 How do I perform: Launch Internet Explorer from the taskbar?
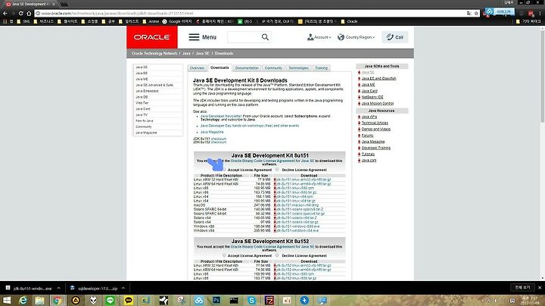click(23, 300)
